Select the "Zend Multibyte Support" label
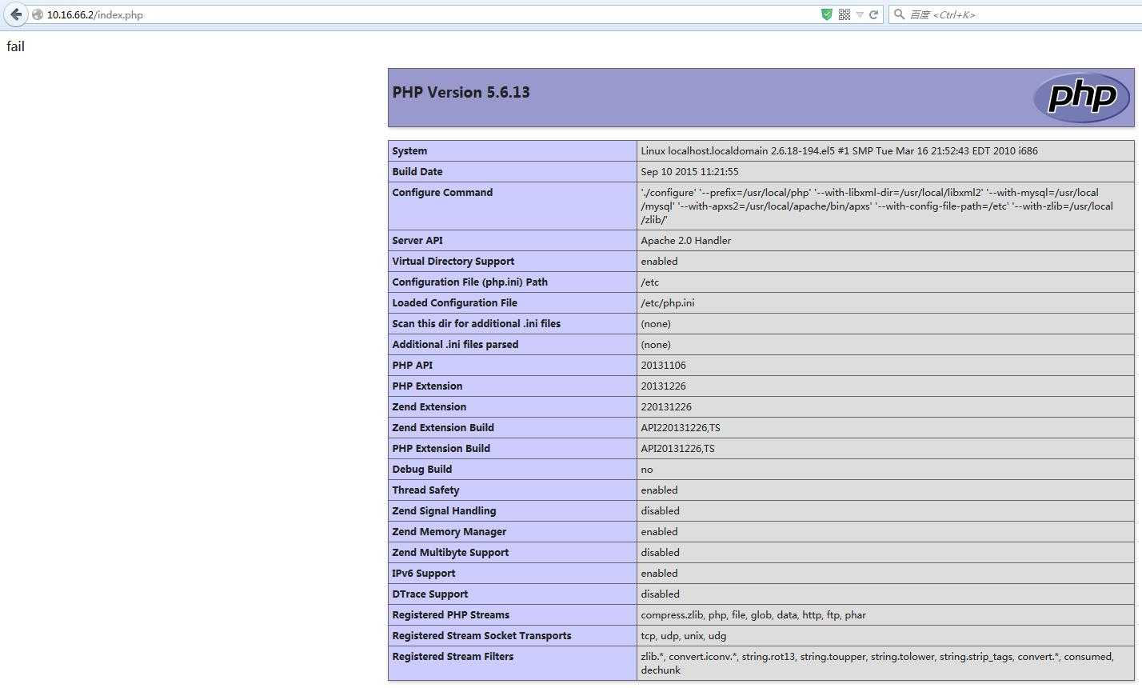The height and width of the screenshot is (688, 1142). click(450, 552)
